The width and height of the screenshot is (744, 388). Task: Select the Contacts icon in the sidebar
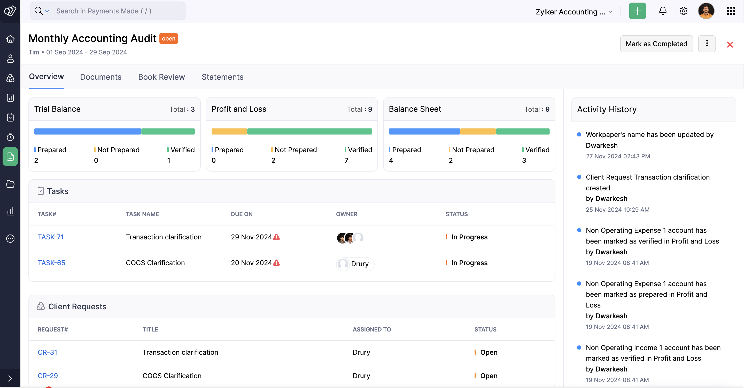click(x=10, y=59)
